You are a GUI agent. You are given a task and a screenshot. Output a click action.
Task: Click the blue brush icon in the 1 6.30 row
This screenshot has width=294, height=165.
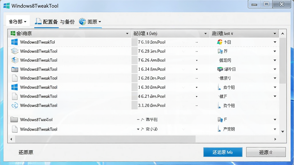[x=219, y=87]
